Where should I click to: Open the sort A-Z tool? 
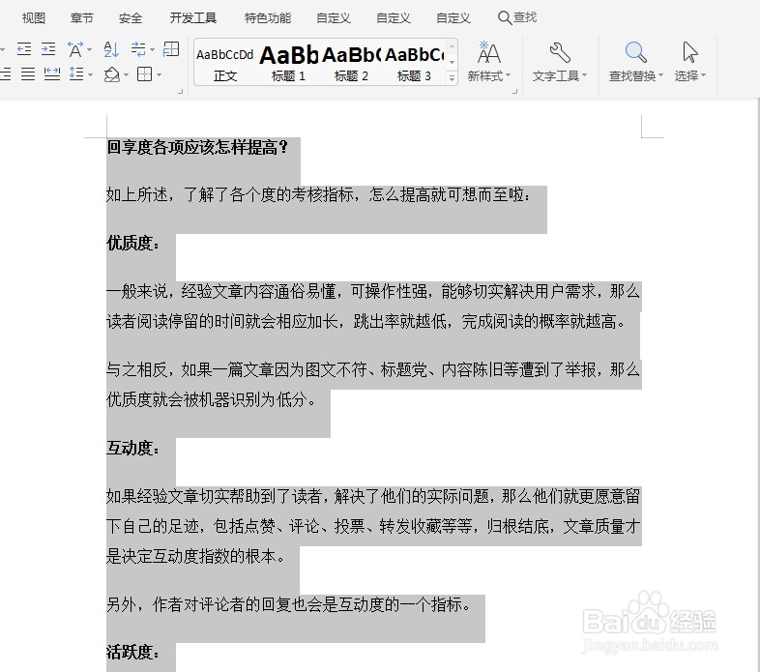coord(111,49)
